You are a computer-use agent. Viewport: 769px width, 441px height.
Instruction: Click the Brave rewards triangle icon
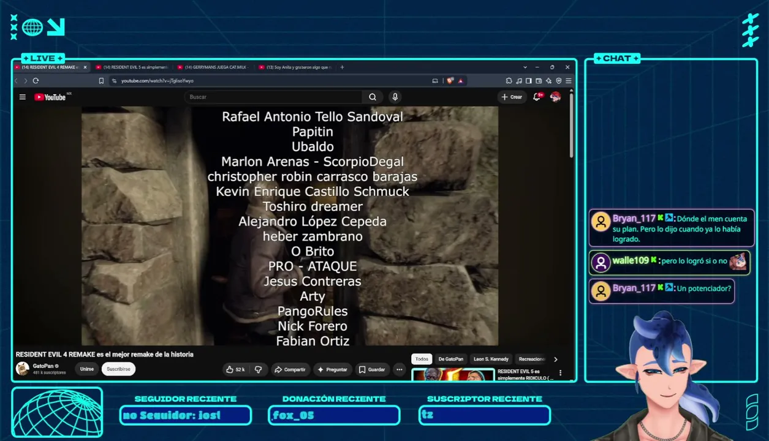click(460, 80)
